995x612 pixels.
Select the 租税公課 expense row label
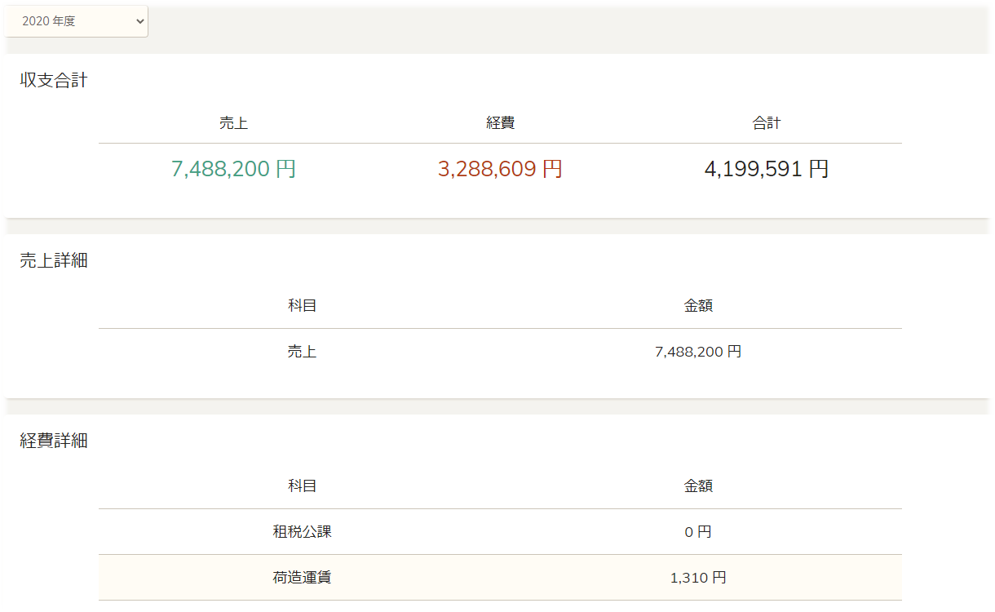click(302, 531)
